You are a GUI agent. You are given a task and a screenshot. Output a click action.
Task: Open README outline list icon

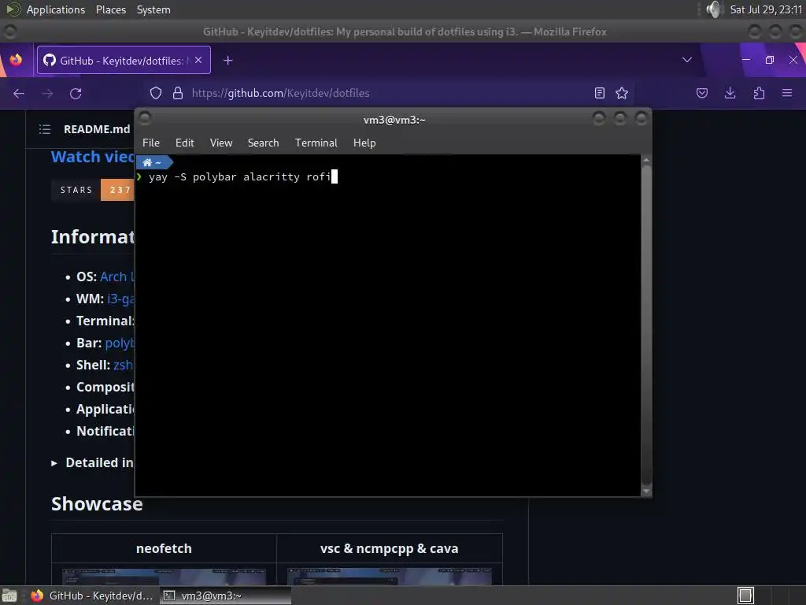[45, 129]
